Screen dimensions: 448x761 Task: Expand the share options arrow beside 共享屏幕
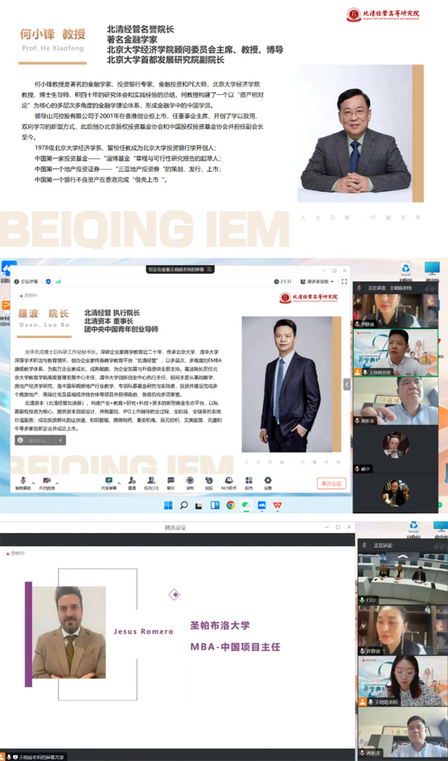point(119,483)
